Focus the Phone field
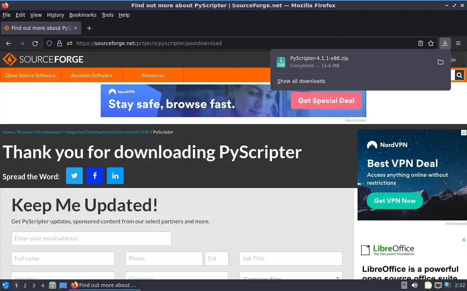 164,259
